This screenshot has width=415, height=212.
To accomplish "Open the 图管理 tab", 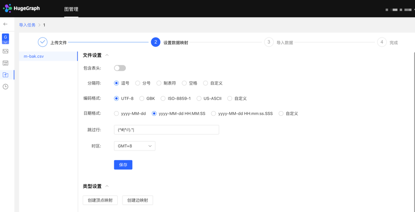I will click(71, 9).
